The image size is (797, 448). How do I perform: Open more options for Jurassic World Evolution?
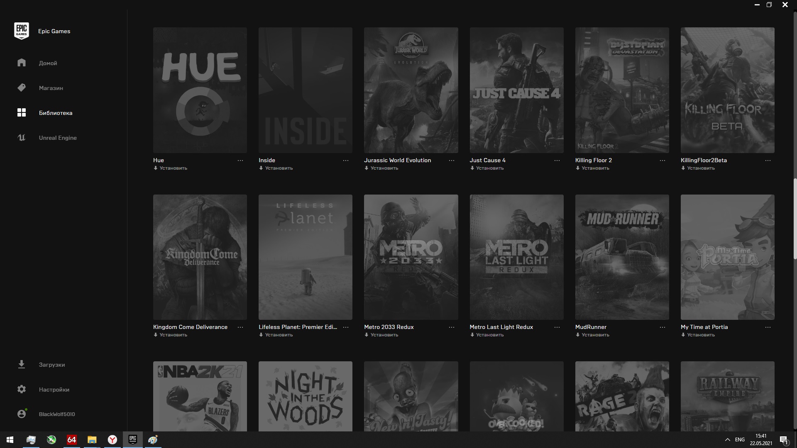pyautogui.click(x=452, y=160)
